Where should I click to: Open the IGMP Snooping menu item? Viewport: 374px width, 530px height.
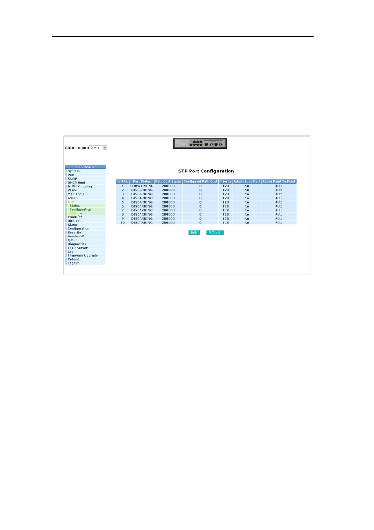(80, 186)
